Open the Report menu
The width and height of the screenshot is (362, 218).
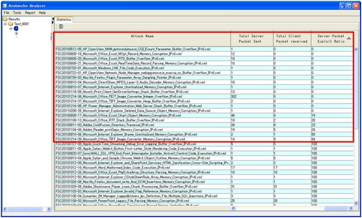point(30,13)
